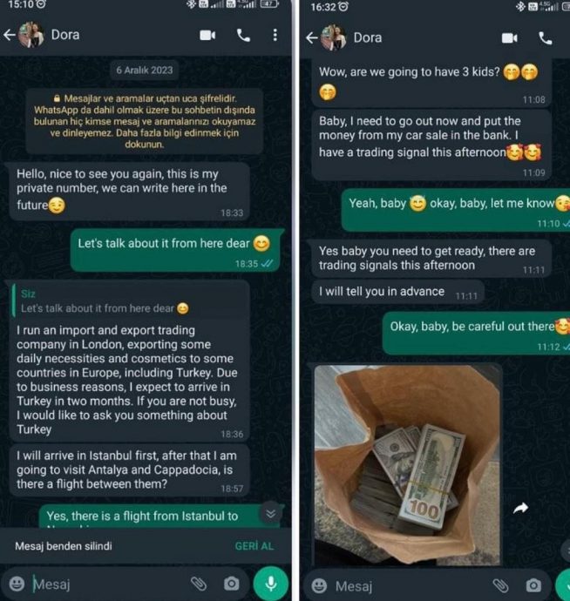The width and height of the screenshot is (570, 601).
Task: Open the cash bag image
Action: [x=407, y=465]
